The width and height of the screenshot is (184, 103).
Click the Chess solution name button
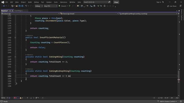pyautogui.click(x=116, y=2)
